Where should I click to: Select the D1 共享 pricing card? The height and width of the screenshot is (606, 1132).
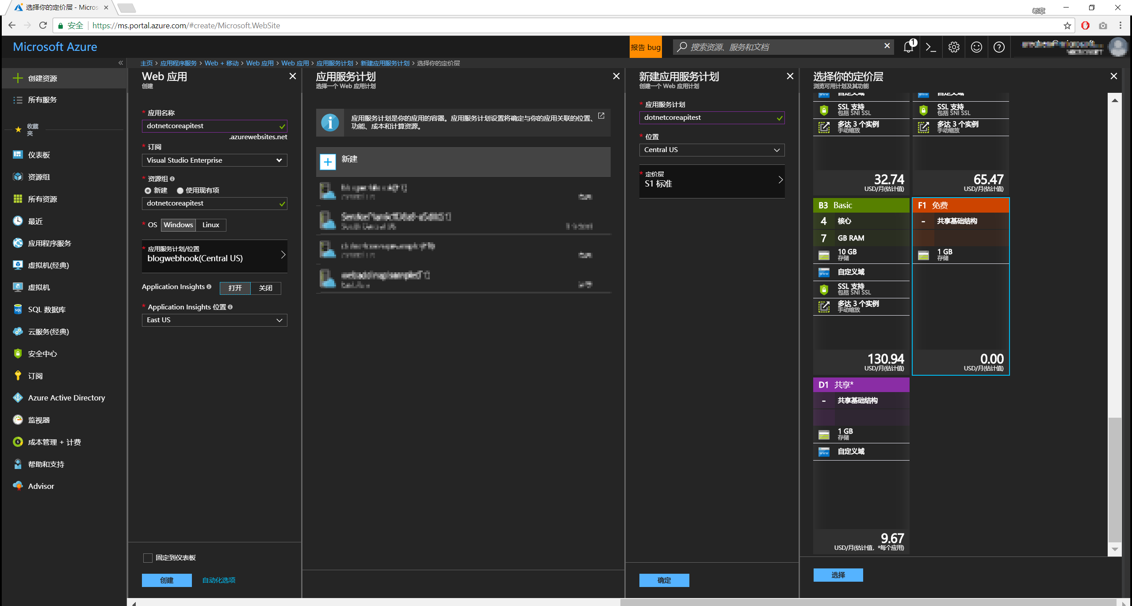pyautogui.click(x=861, y=465)
